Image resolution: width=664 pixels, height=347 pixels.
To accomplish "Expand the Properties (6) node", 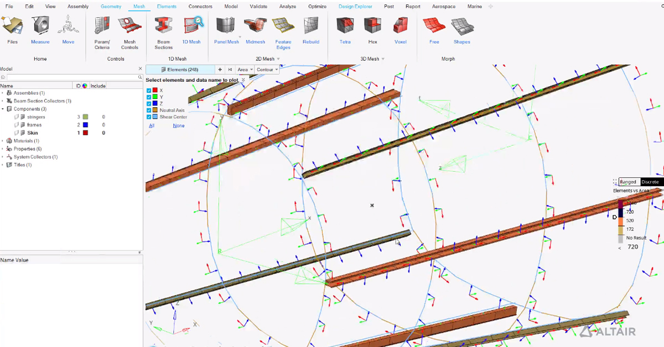I will click(x=3, y=149).
